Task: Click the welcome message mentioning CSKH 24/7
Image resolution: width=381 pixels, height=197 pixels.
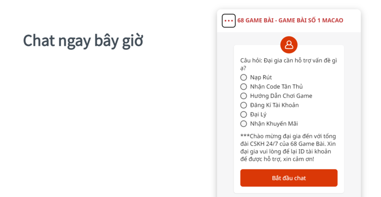Action: [x=287, y=147]
